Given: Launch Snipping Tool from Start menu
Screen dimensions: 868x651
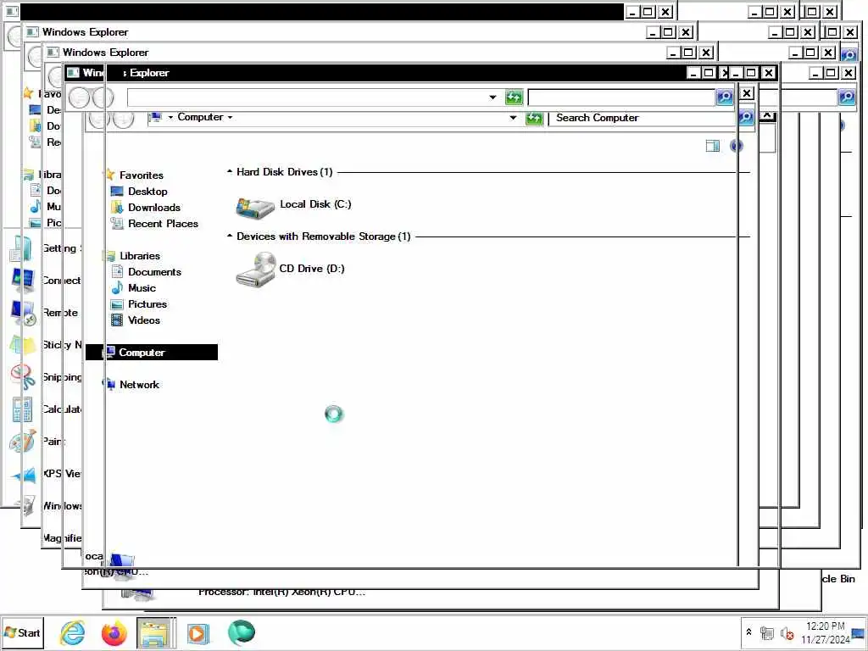Looking at the screenshot, I should [x=46, y=377].
